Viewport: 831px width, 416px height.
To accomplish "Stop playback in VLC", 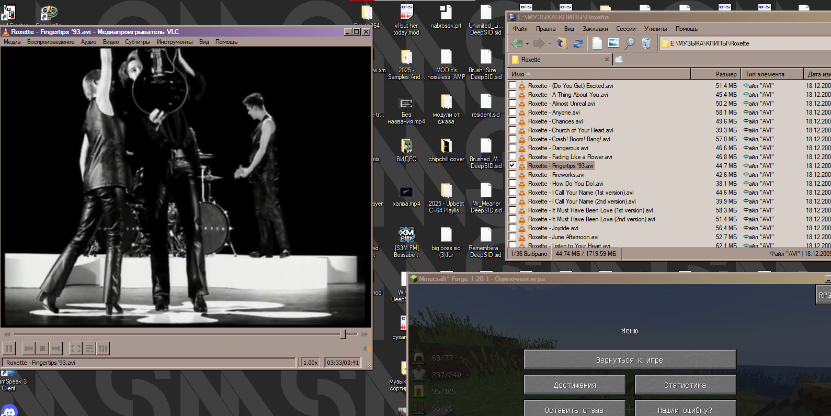I will pos(42,348).
